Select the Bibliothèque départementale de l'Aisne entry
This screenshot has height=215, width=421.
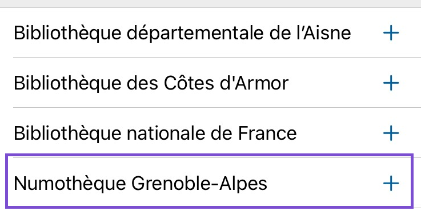(x=210, y=33)
